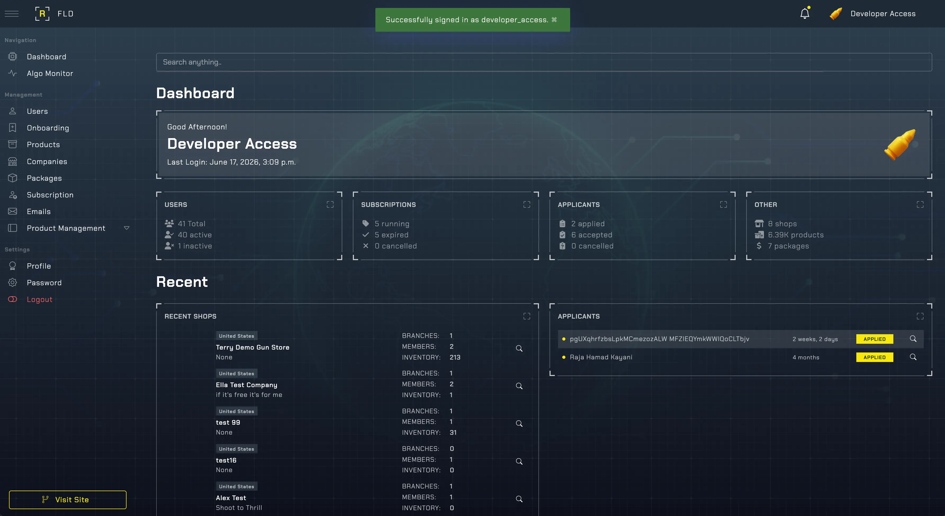Screen dimensions: 945x516
Task: Dismiss the signed-in success notification
Action: (554, 19)
